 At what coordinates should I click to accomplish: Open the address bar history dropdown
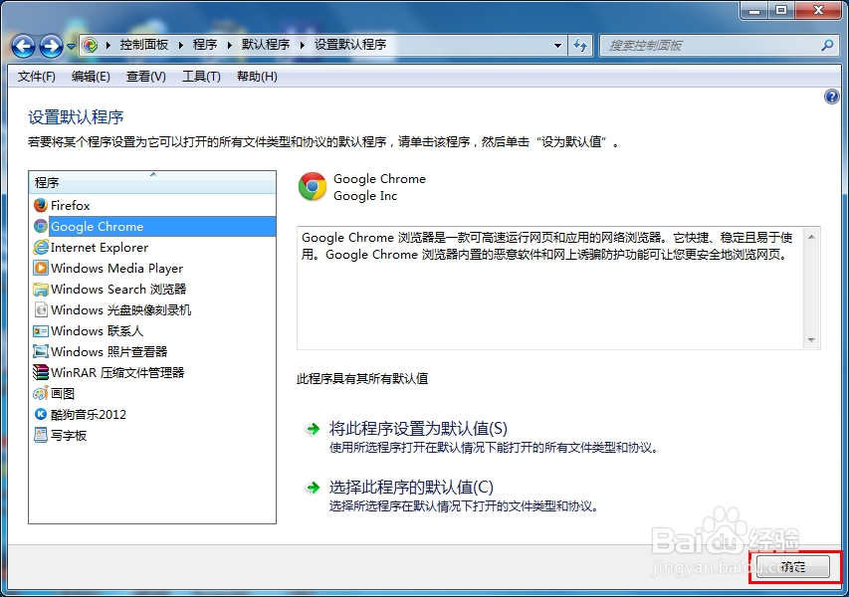(x=559, y=45)
